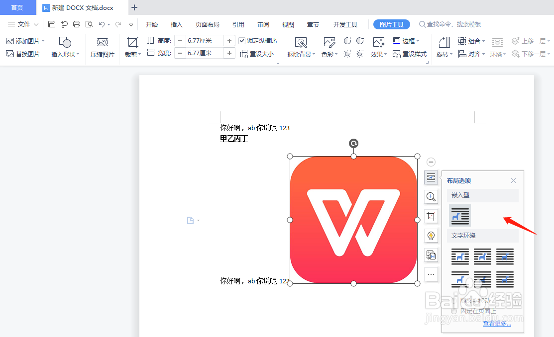Screen dimensions: 554x337
Task: Apply picture 效果 effects
Action: coord(378,48)
